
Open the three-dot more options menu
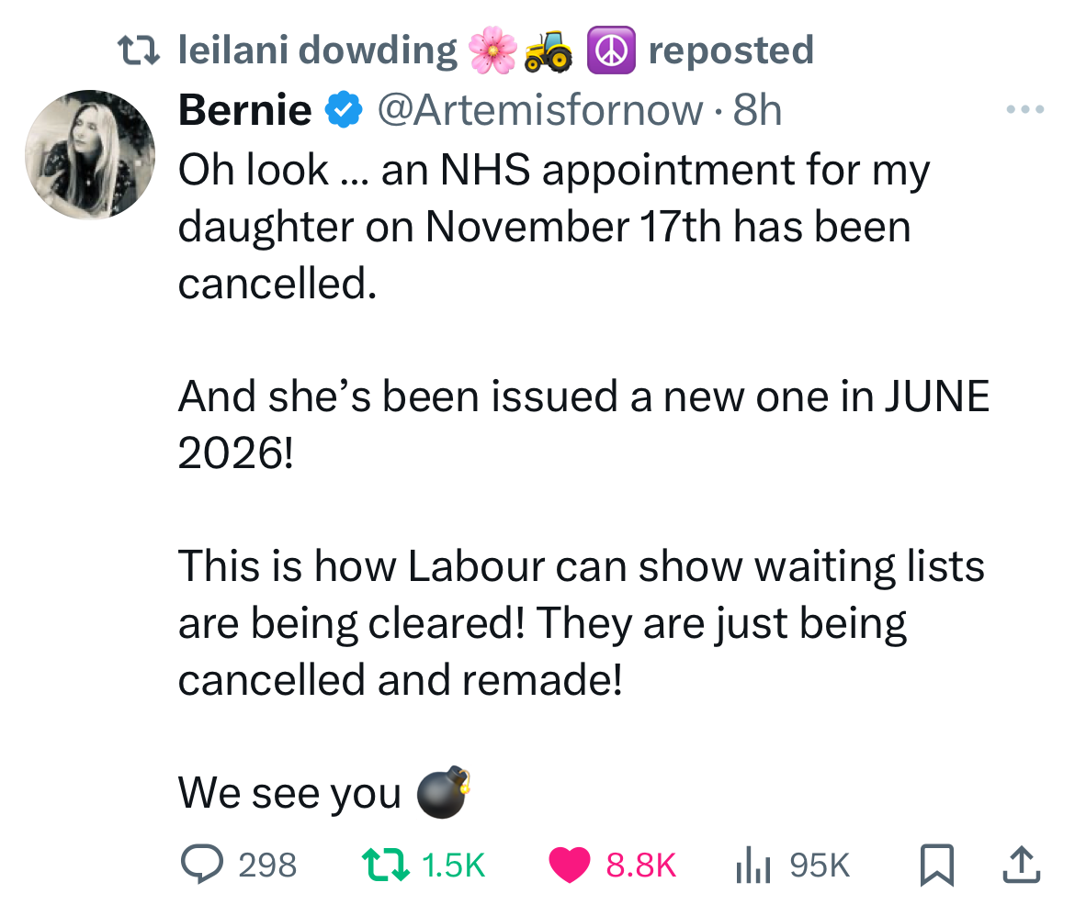pos(1024,109)
